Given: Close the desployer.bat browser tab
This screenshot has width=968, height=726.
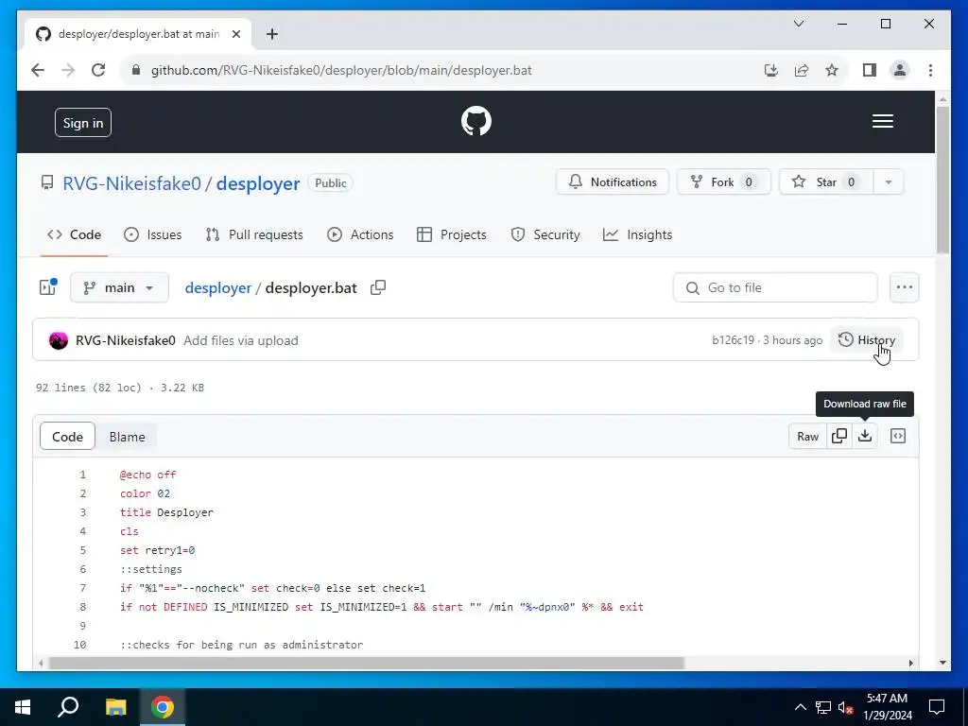Looking at the screenshot, I should tap(235, 34).
